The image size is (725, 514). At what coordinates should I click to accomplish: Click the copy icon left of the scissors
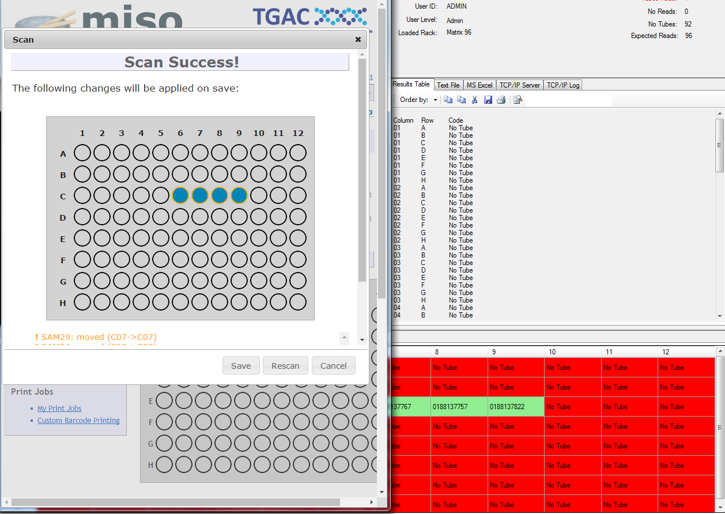point(461,100)
